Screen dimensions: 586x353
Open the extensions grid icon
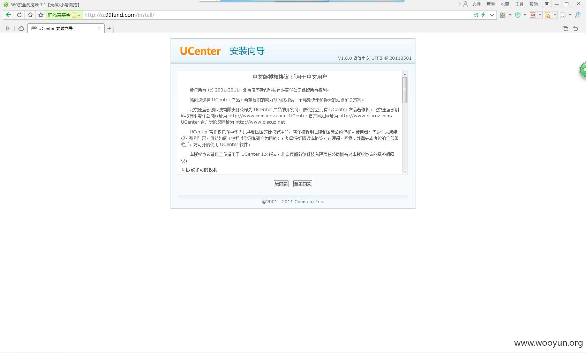point(503,15)
